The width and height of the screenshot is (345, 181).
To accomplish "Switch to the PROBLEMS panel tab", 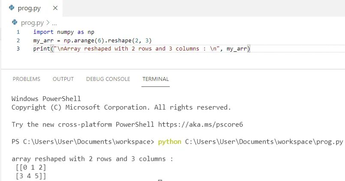I will pos(27,79).
